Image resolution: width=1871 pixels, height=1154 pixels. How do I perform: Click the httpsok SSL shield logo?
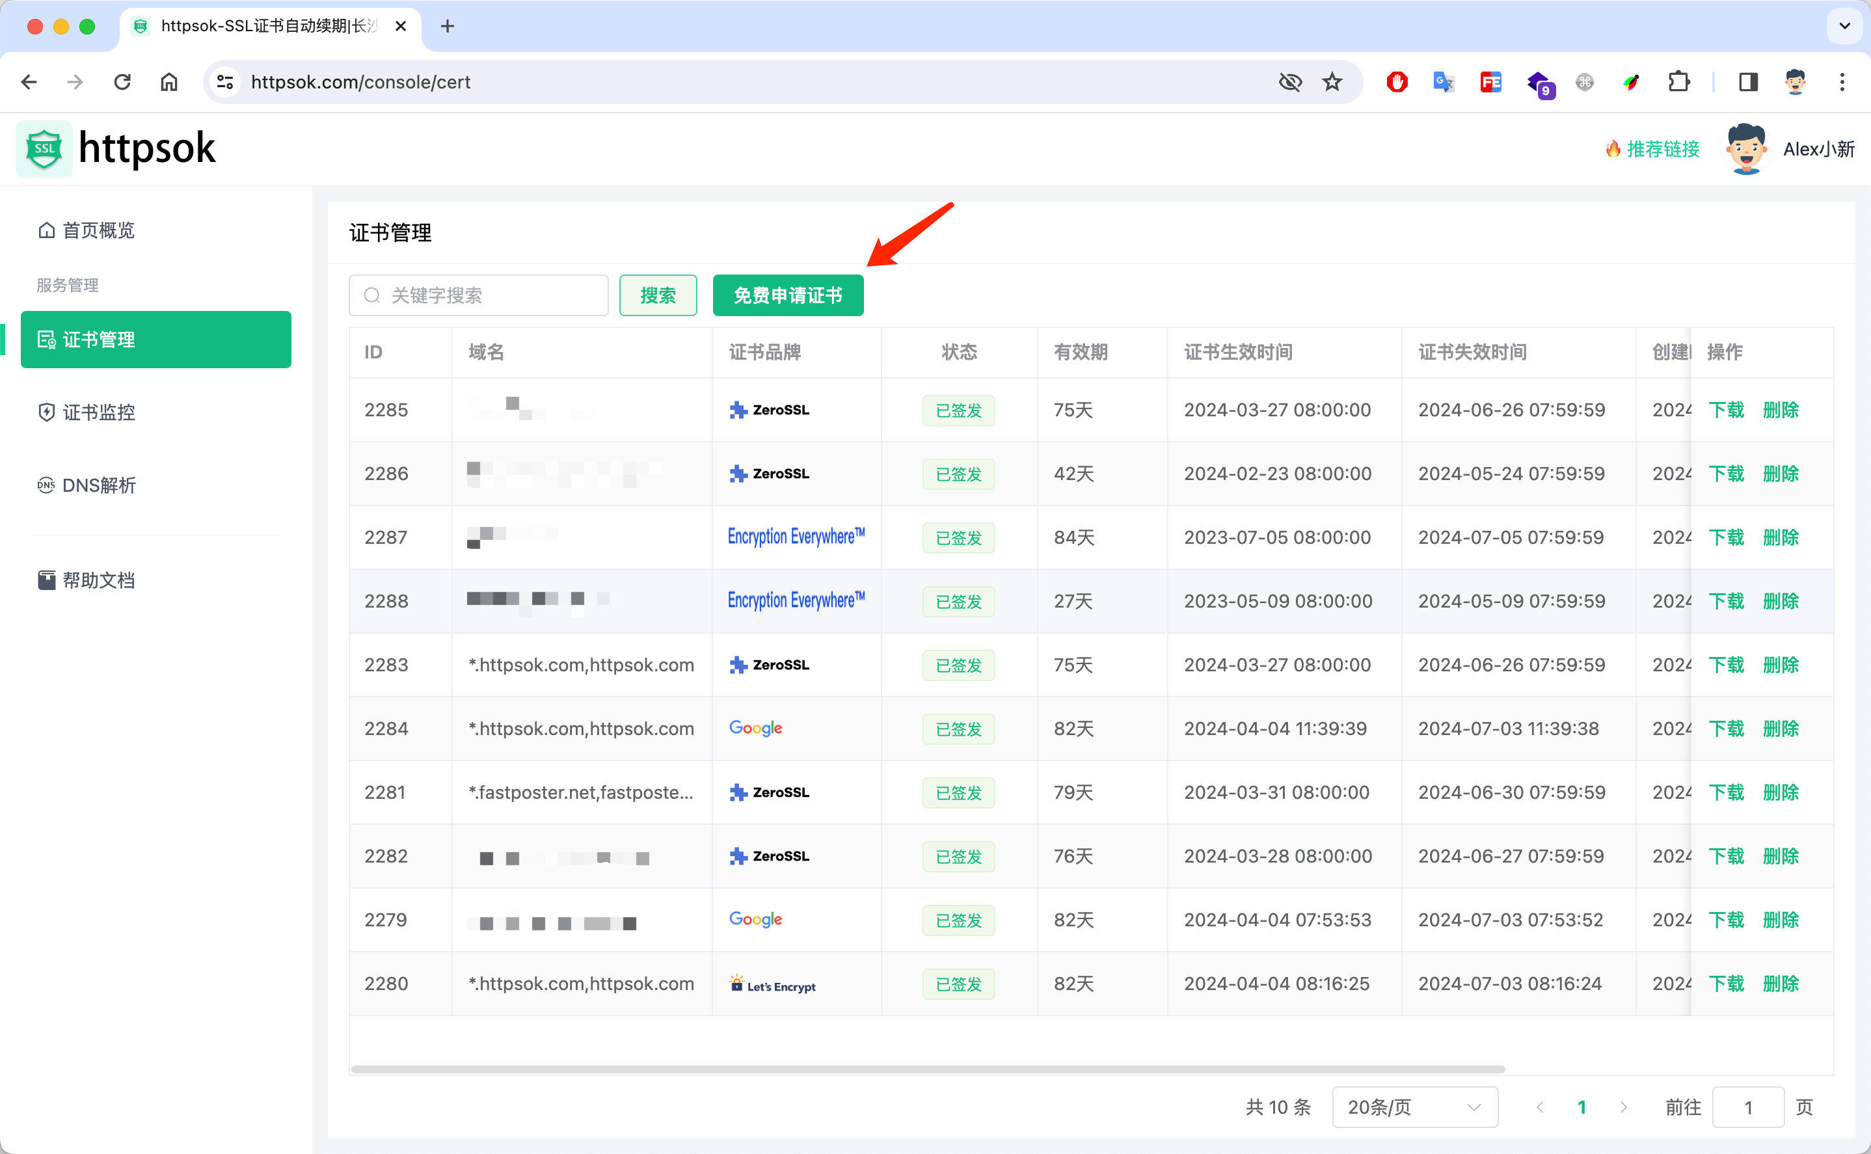pos(44,149)
